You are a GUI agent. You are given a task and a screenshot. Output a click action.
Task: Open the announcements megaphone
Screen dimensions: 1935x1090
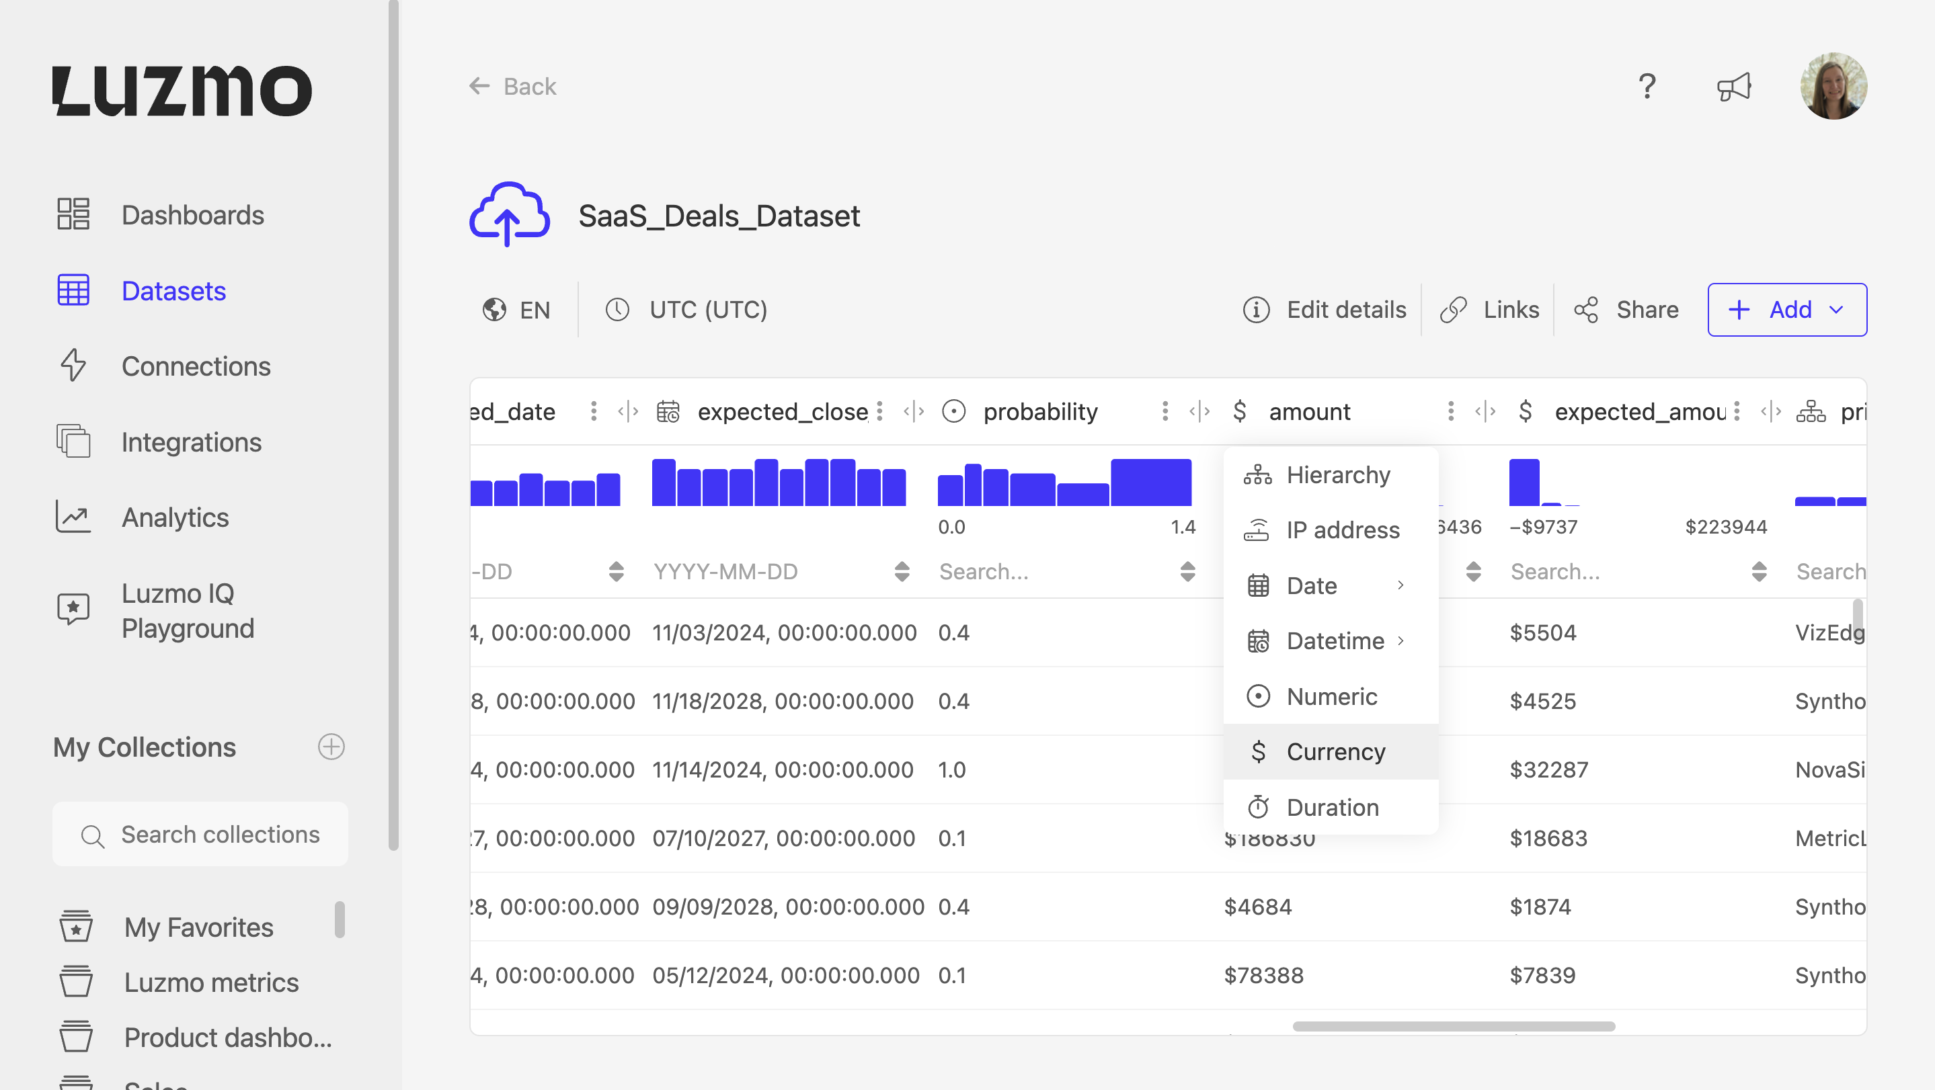(1734, 86)
